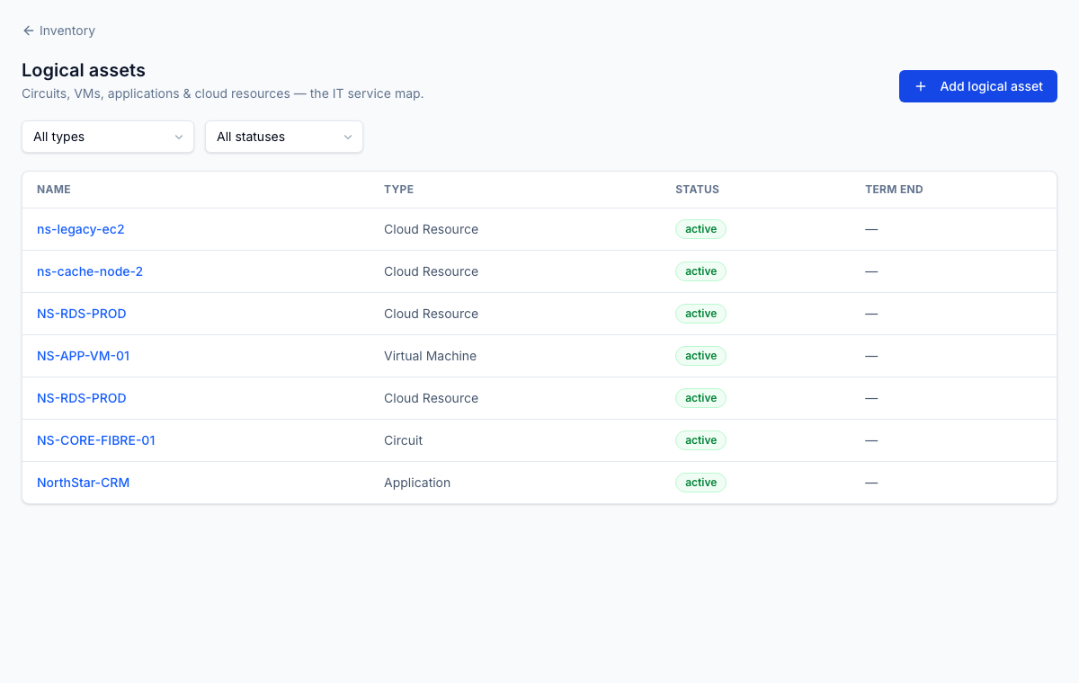Open the ns-legacy-ec2 asset
The width and height of the screenshot is (1079, 683).
click(81, 229)
